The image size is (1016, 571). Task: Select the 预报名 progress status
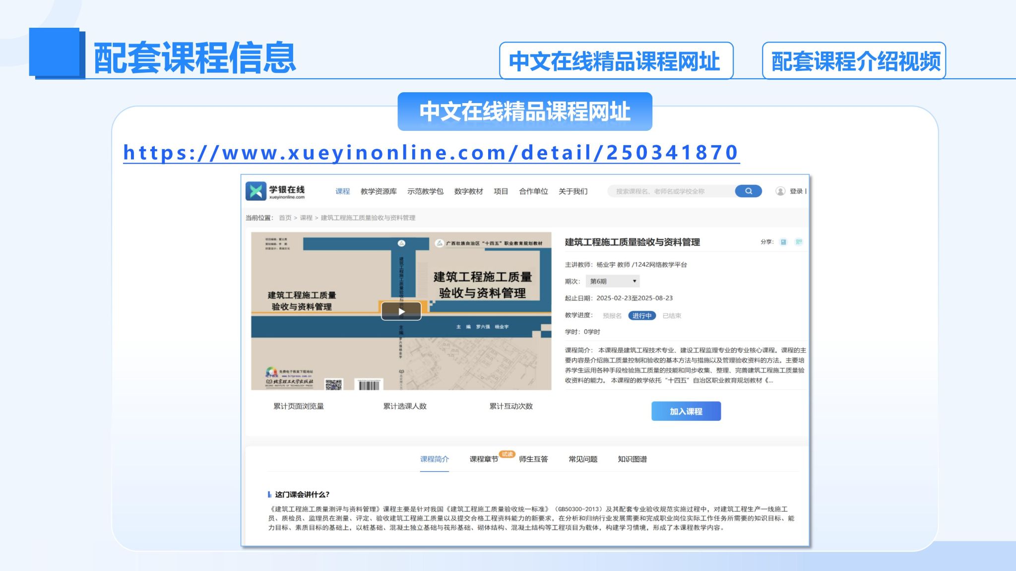point(612,316)
